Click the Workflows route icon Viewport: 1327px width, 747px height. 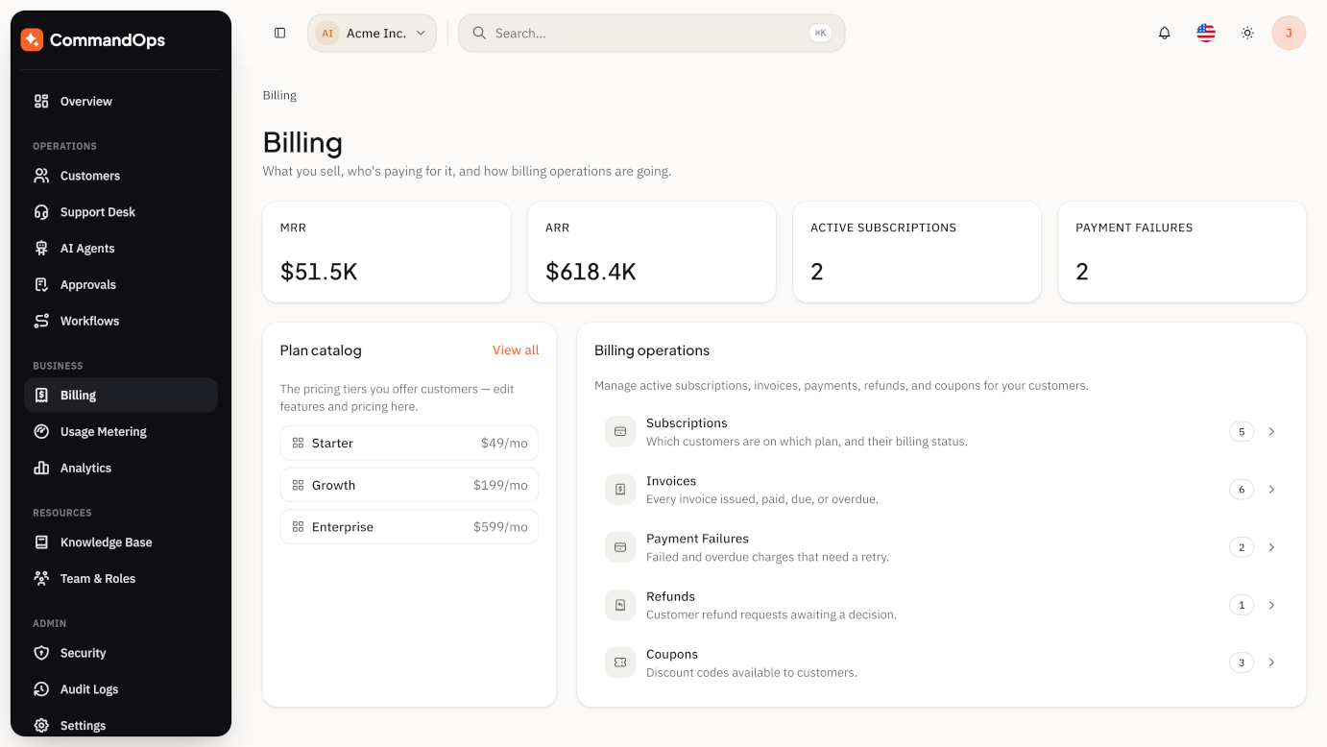[x=41, y=321]
